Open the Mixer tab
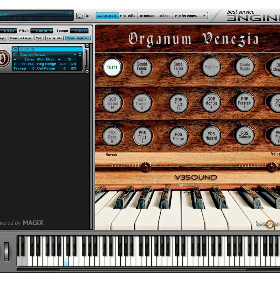This screenshot has width=280, height=281. tap(165, 16)
